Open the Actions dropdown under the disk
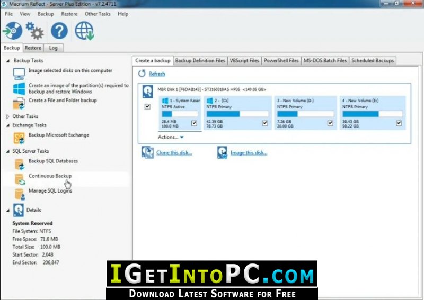Viewport: 424px width, 300px height. tap(171, 137)
